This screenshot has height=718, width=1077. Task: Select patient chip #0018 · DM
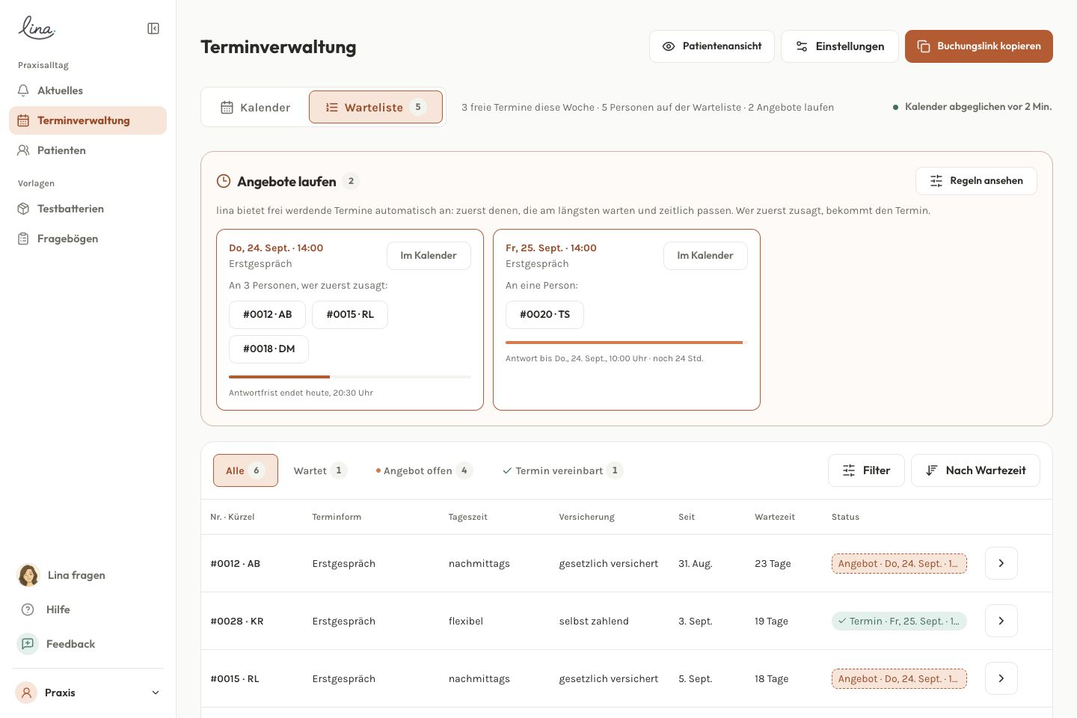coord(269,349)
